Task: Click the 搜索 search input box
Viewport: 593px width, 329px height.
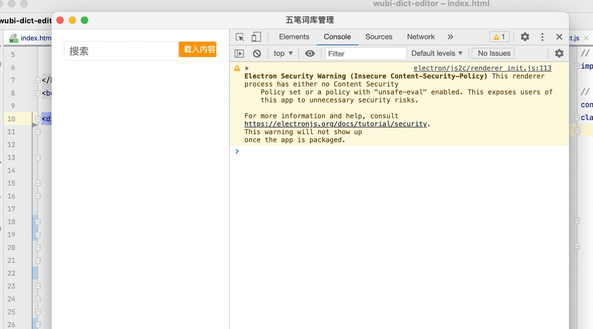Action: pos(121,51)
